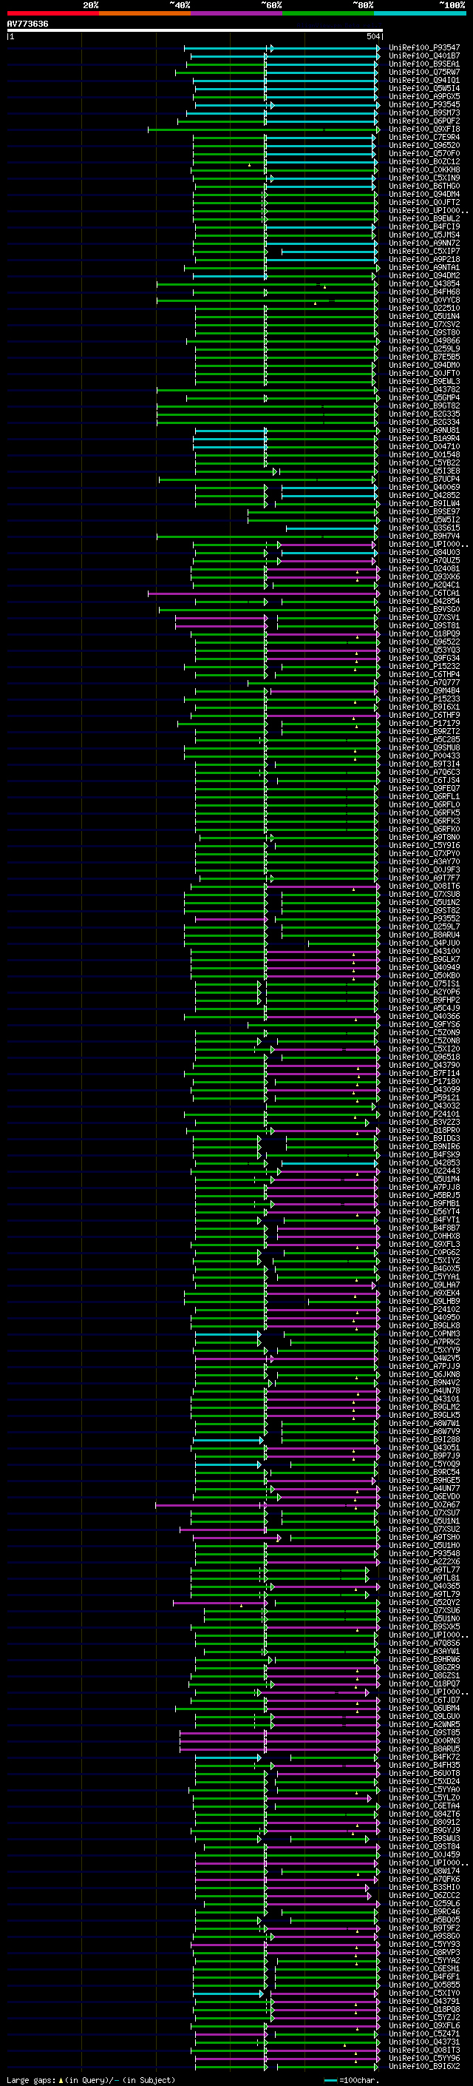
Task: Open hit UniRef100_Q6PQF2
Action: coord(424,121)
